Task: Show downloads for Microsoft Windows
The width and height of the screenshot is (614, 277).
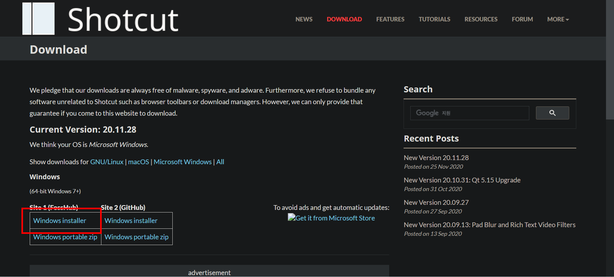Action: [x=183, y=162]
